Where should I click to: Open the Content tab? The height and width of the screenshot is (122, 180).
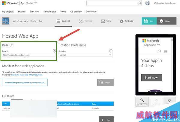click(63, 21)
